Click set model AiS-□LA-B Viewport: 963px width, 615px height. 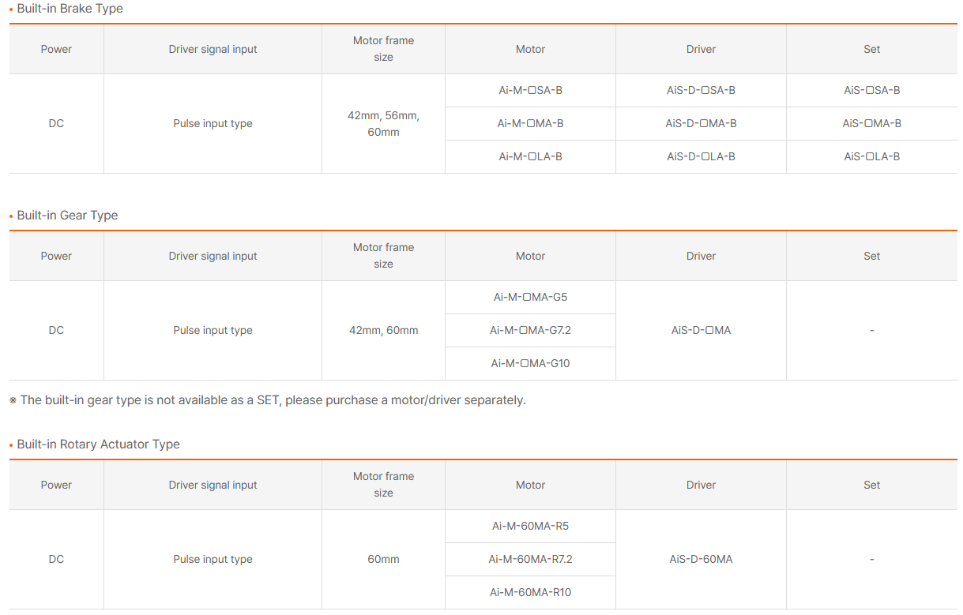pos(871,156)
